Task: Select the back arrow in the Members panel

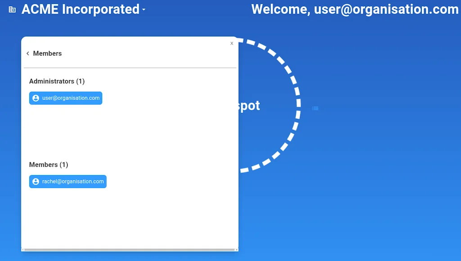Action: click(28, 53)
